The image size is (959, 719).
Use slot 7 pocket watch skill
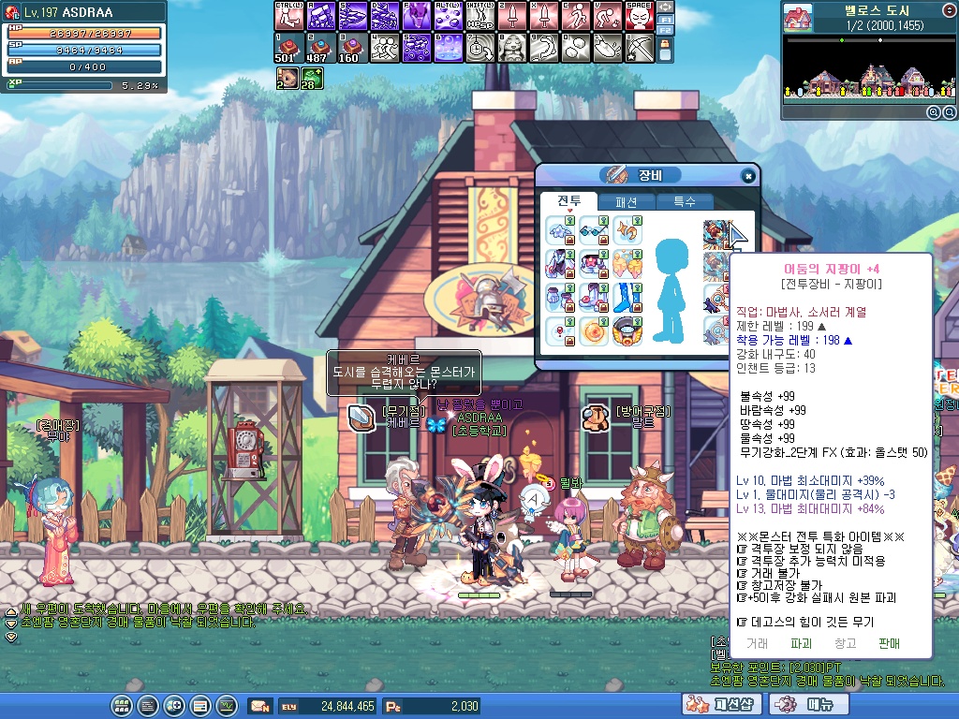(479, 48)
